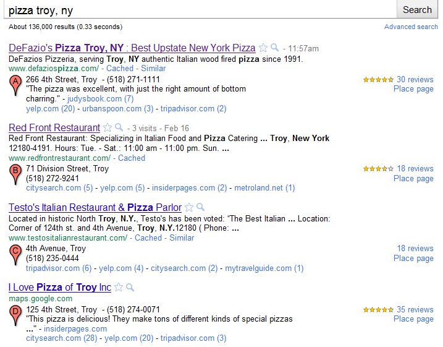This screenshot has height=347, width=443.
Task: Star the DeFazio's Pizza result
Action: pyautogui.click(x=263, y=48)
